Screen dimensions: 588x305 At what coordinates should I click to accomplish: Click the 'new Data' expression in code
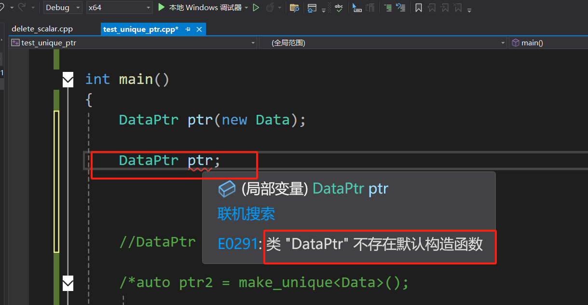[x=256, y=120]
